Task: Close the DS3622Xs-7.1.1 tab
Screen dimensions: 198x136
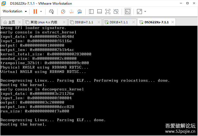Action: (x=173, y=22)
